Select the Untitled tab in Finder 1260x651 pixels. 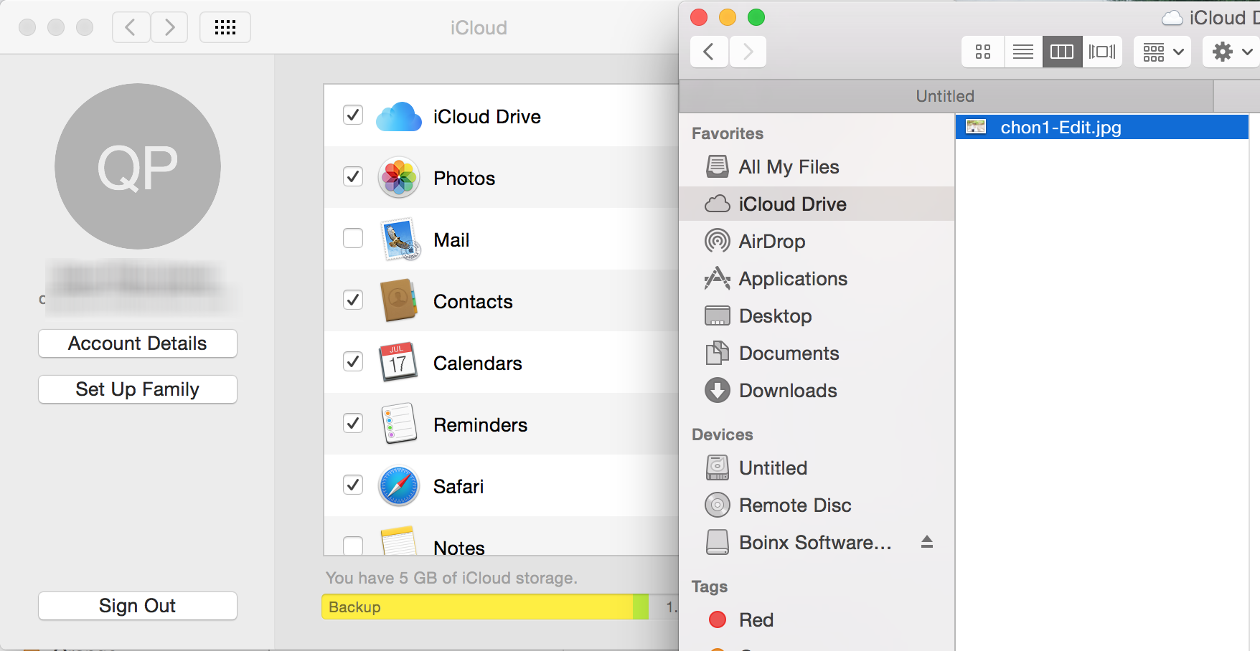(x=946, y=96)
